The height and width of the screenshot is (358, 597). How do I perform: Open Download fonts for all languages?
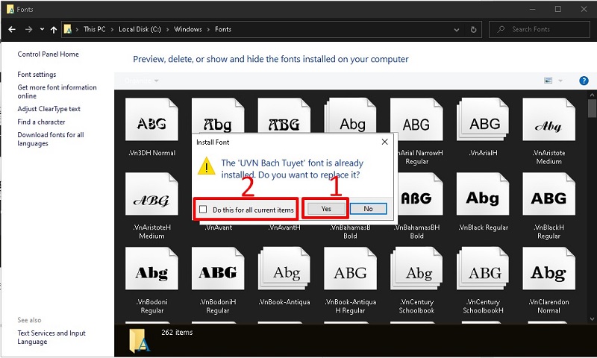(x=51, y=139)
